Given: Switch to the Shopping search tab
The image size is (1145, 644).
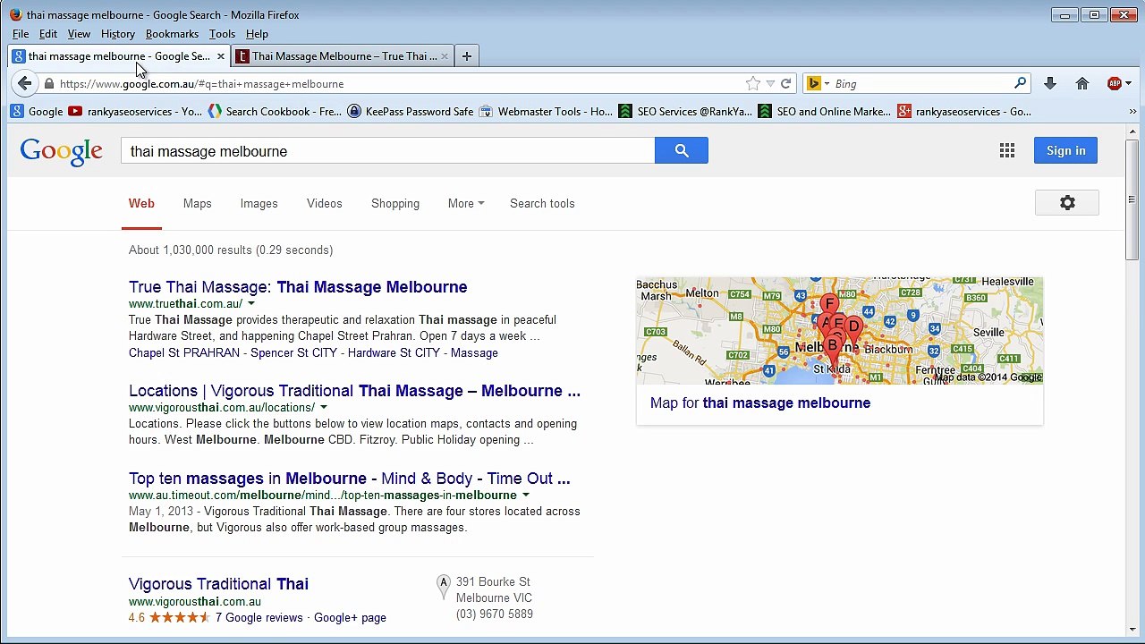Looking at the screenshot, I should (x=395, y=203).
